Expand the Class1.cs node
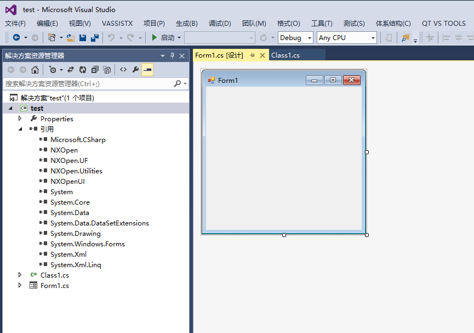The image size is (474, 333). 20,275
